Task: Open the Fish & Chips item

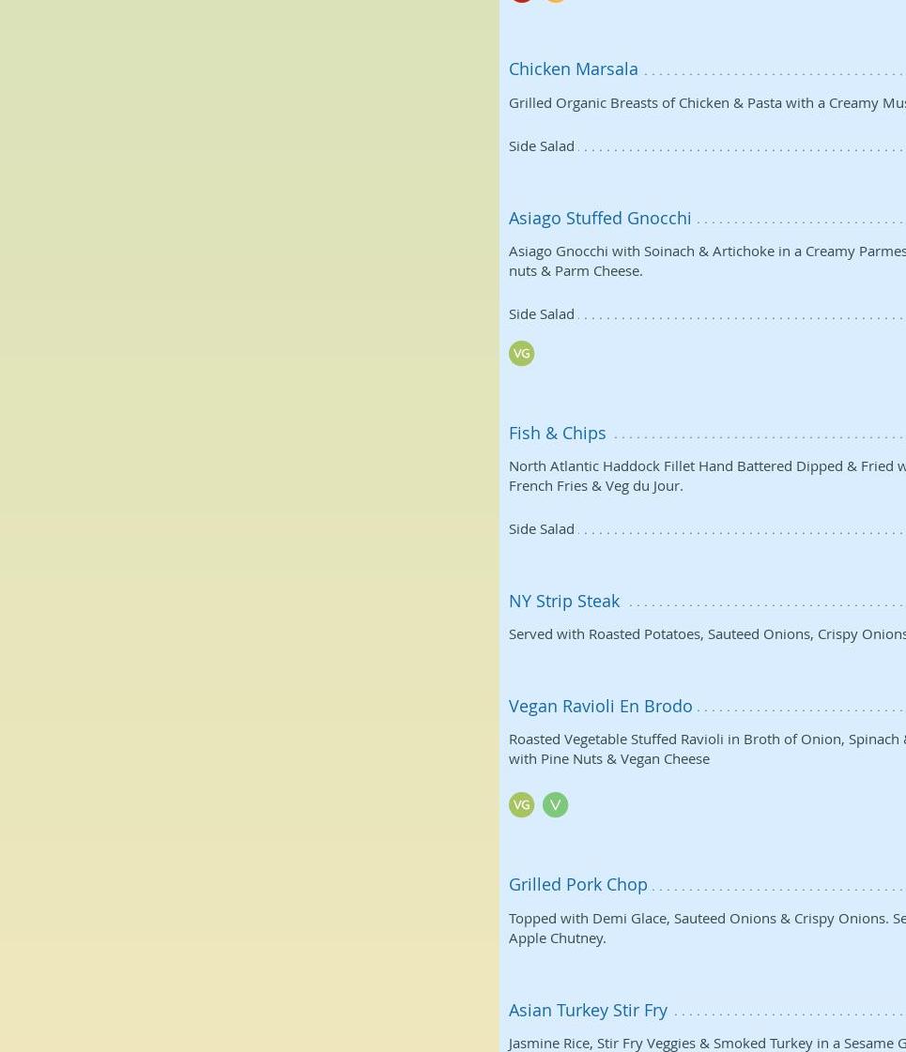Action: click(x=557, y=433)
